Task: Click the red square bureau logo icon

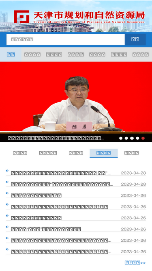Action: click(21, 17)
